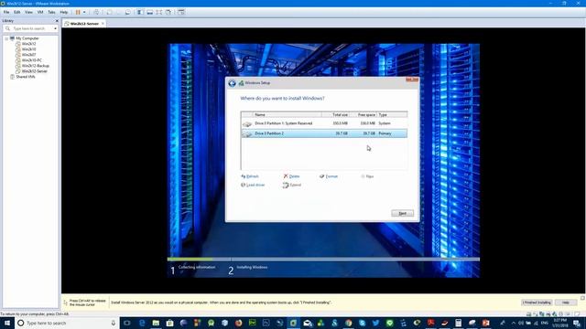Open Task View from the taskbar
Image resolution: width=586 pixels, height=329 pixels.
coord(127,323)
